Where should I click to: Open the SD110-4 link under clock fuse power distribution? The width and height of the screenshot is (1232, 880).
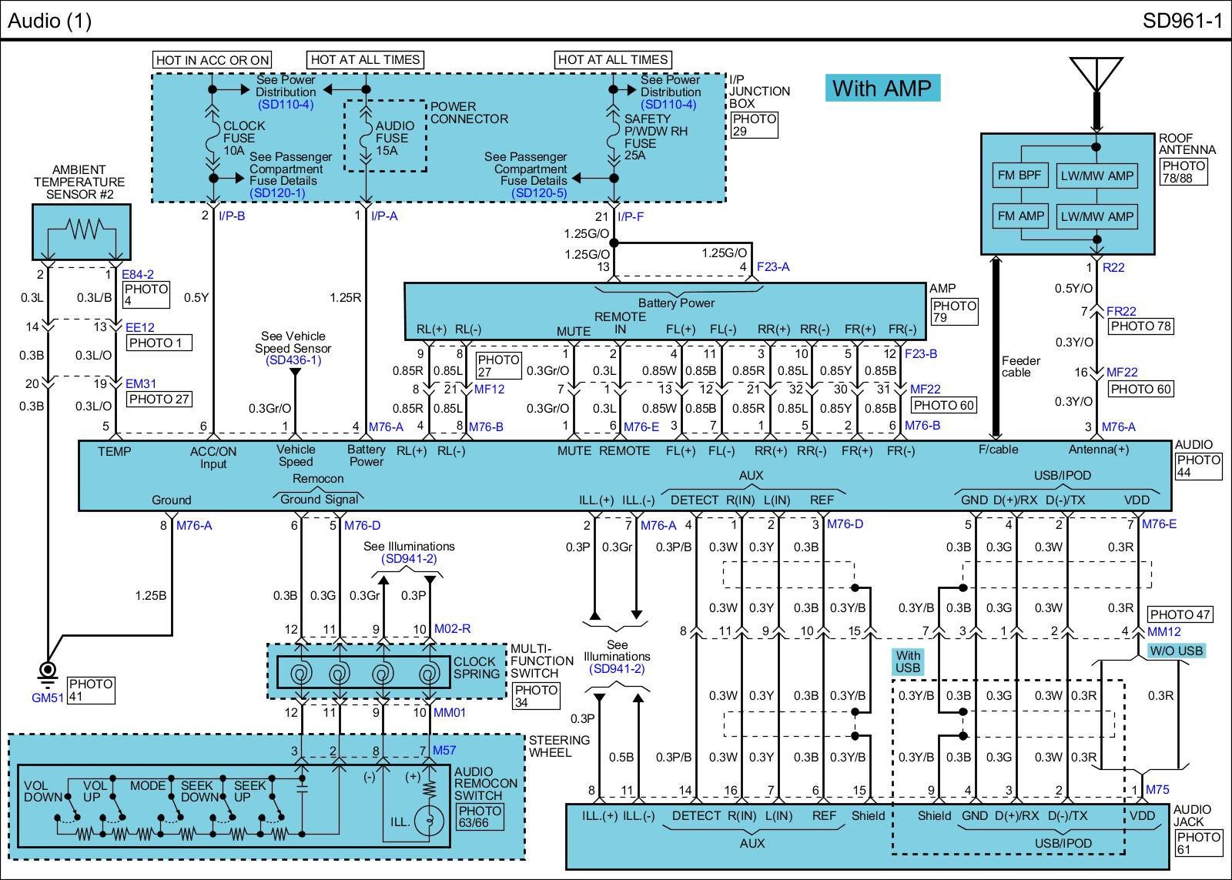coord(286,105)
